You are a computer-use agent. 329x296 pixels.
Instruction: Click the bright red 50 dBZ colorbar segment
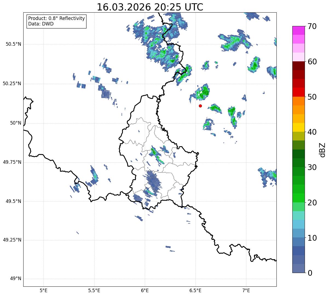coord(299,92)
